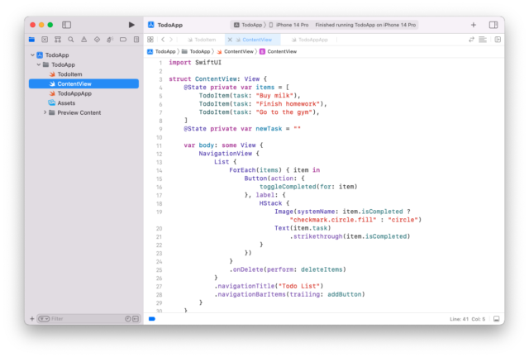The height and width of the screenshot is (357, 529).
Task: Click the code review arrows icon
Action: click(x=471, y=40)
